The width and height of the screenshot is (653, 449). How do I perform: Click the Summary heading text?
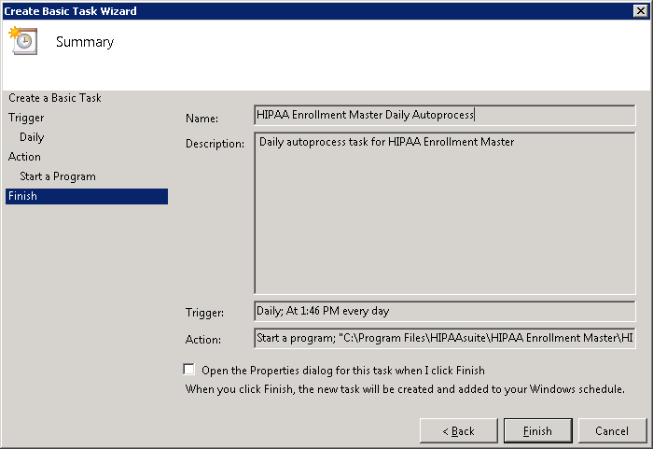tap(85, 42)
